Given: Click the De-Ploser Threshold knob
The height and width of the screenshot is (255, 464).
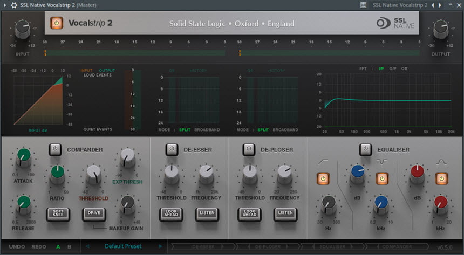Looking at the screenshot, I should tap(250, 174).
